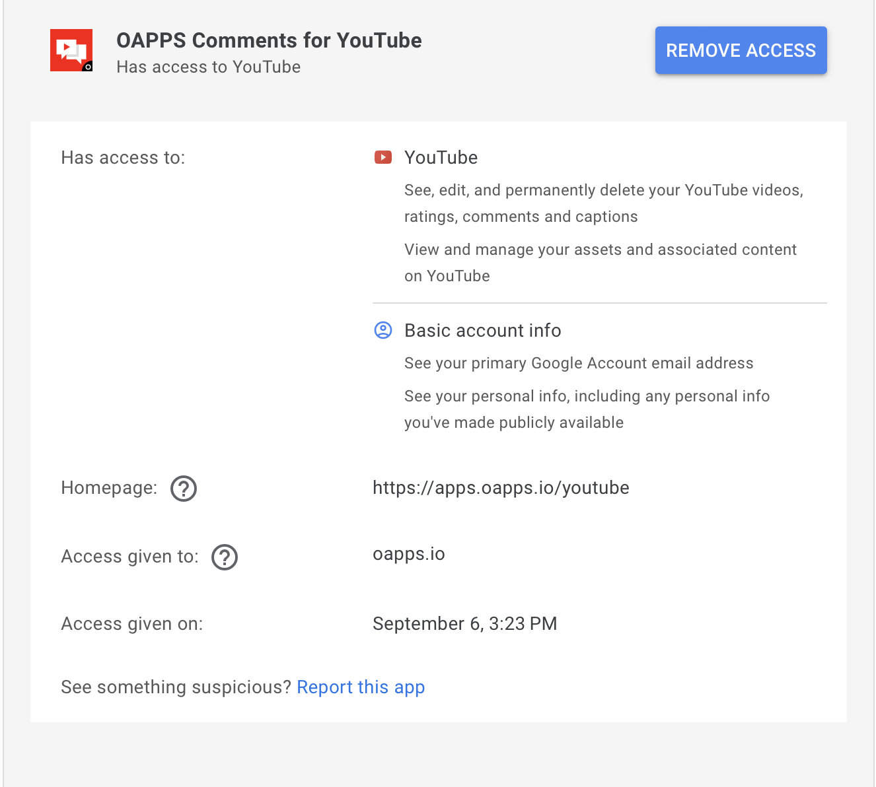Click the camera badge on the OAPPS logo
876x787 pixels.
click(87, 66)
